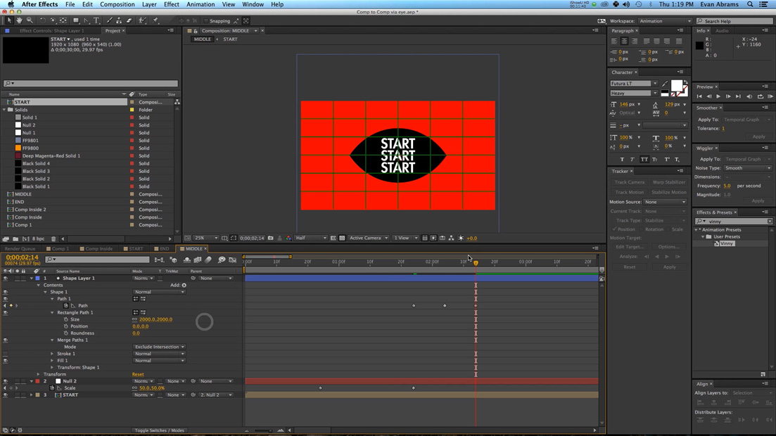
Task: Click the Play button in Preview panel
Action: [x=718, y=96]
